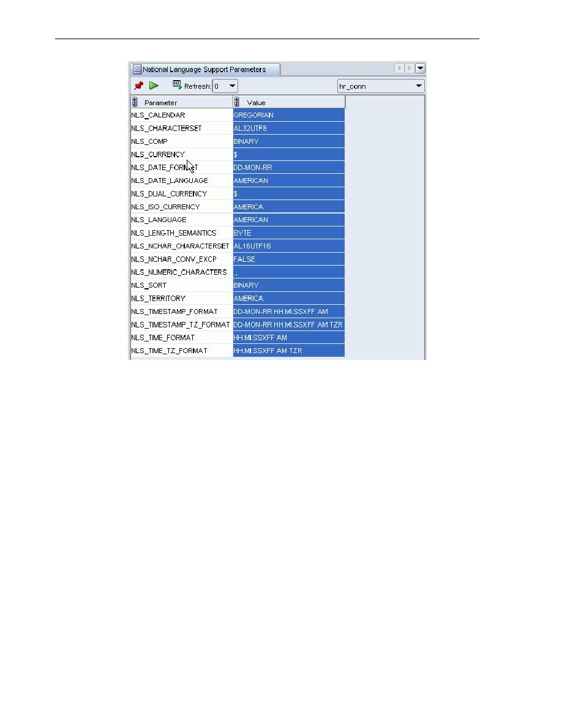Select the NLS_DATE_LANGUAGE parameter cell
Viewport: 562px width, 727px height.
coord(182,181)
